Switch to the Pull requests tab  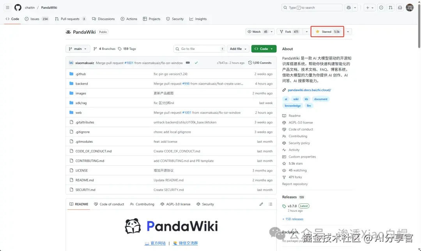click(x=70, y=19)
